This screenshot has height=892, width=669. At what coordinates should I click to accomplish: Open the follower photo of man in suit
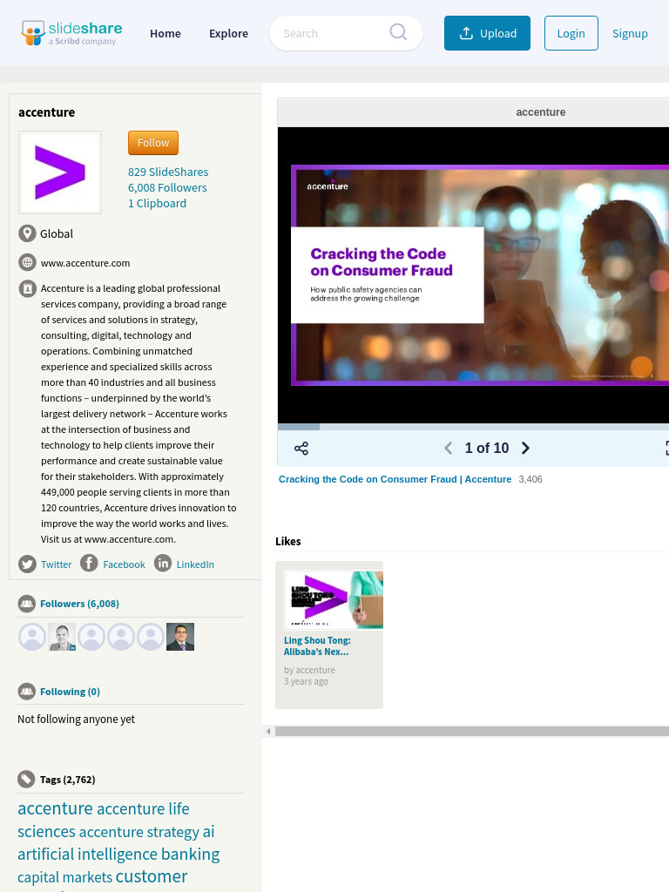click(180, 637)
